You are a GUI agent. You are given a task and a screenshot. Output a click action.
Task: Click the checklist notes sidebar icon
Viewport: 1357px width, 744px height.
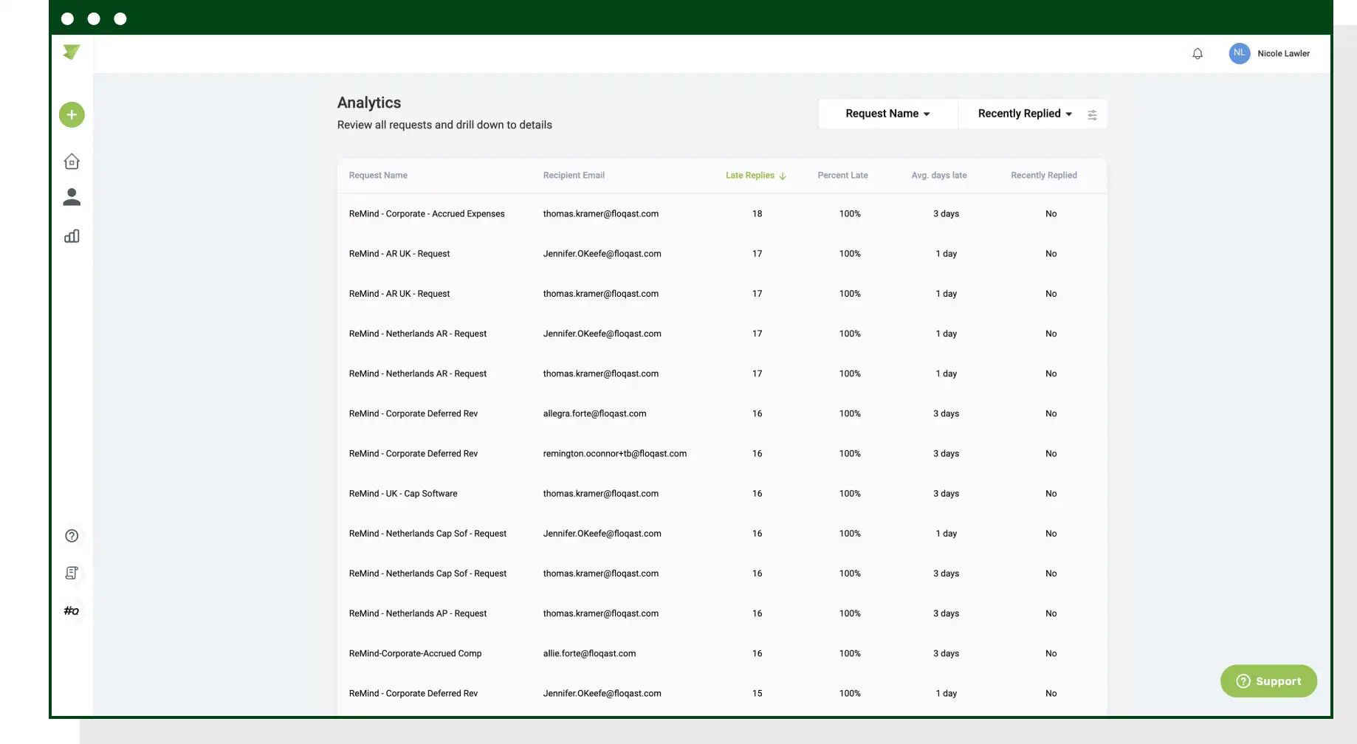pyautogui.click(x=72, y=573)
